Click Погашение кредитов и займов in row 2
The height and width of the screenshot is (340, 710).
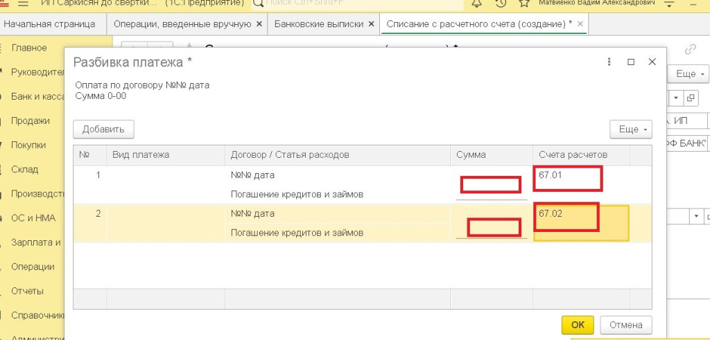297,233
